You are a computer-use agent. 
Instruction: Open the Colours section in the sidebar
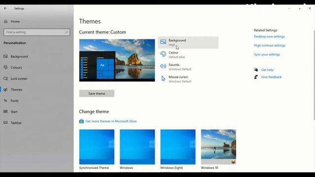[16, 68]
